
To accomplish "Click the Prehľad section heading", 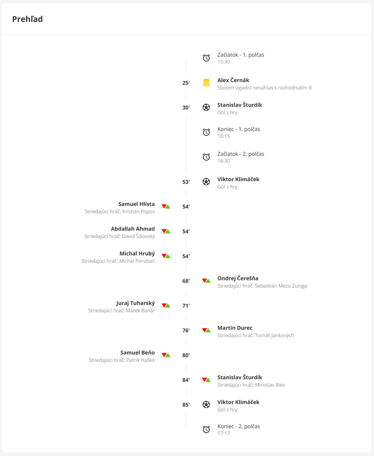I will (27, 19).
